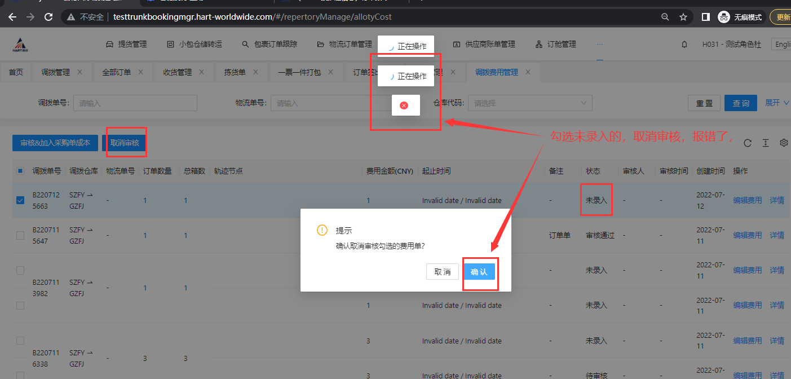Reload the page in browser
Screen dimensions: 791x379
click(x=48, y=17)
